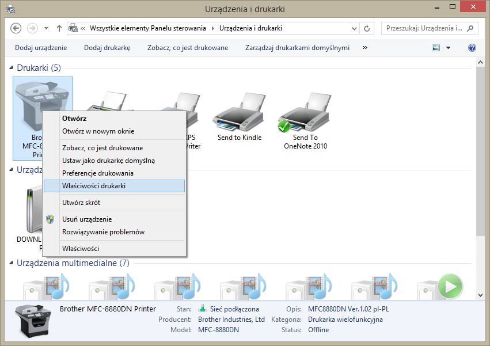Click the vertical scrollbar thumb

pyautogui.click(x=481, y=151)
